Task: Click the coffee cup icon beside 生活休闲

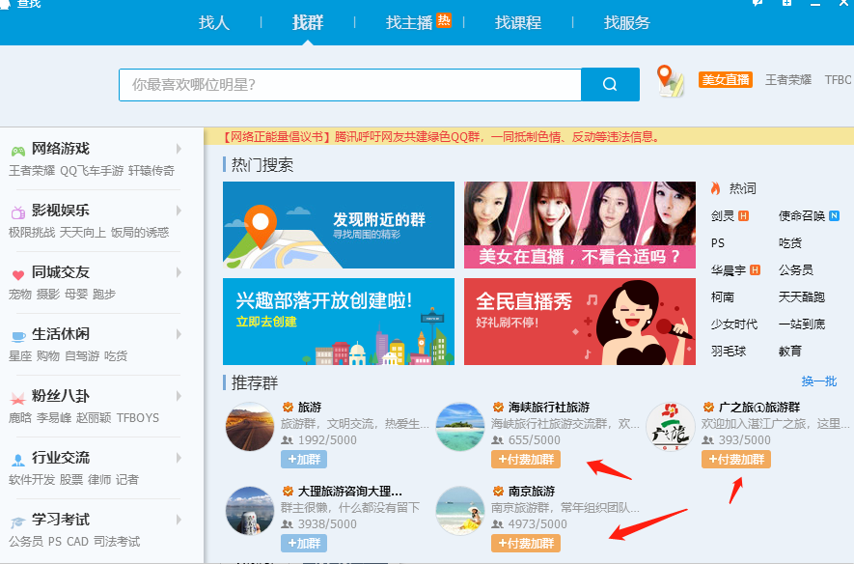Action: (18, 336)
